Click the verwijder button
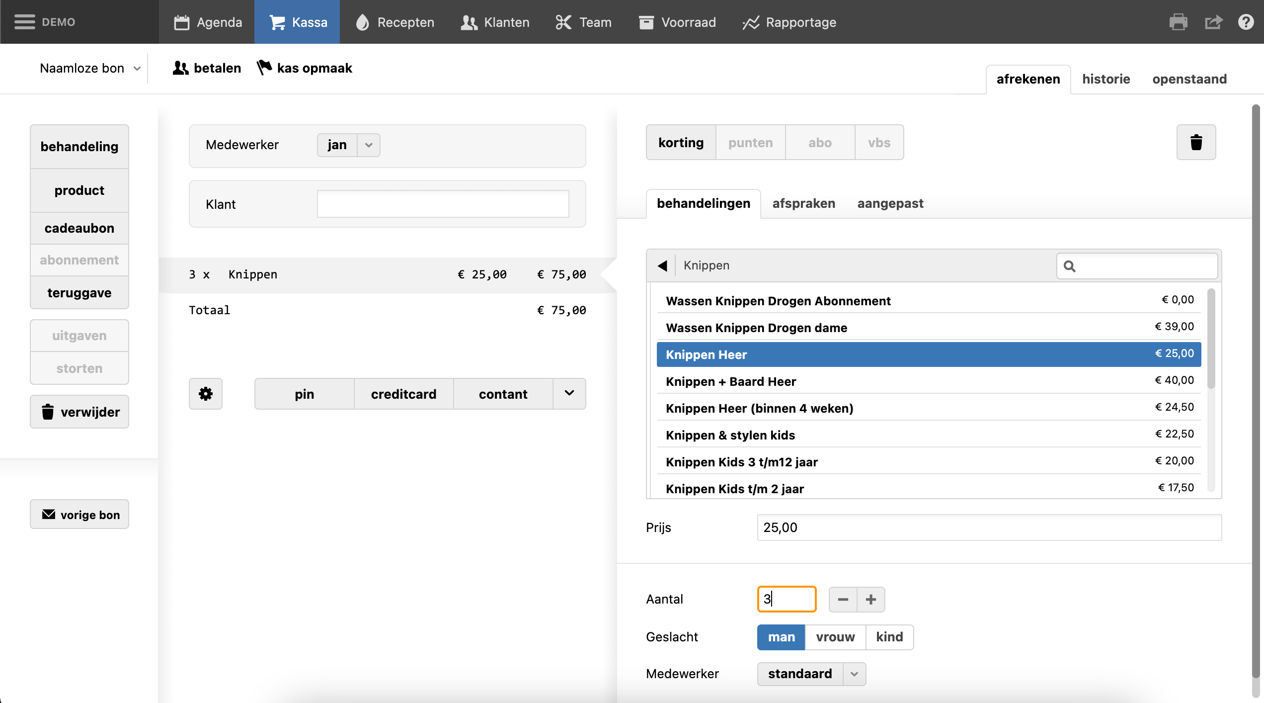Viewport: 1264px width, 703px height. click(79, 412)
